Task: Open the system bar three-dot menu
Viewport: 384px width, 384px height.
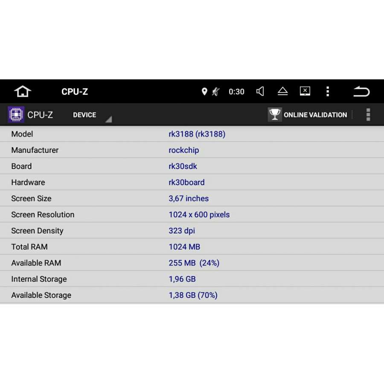Action: pyautogui.click(x=328, y=91)
